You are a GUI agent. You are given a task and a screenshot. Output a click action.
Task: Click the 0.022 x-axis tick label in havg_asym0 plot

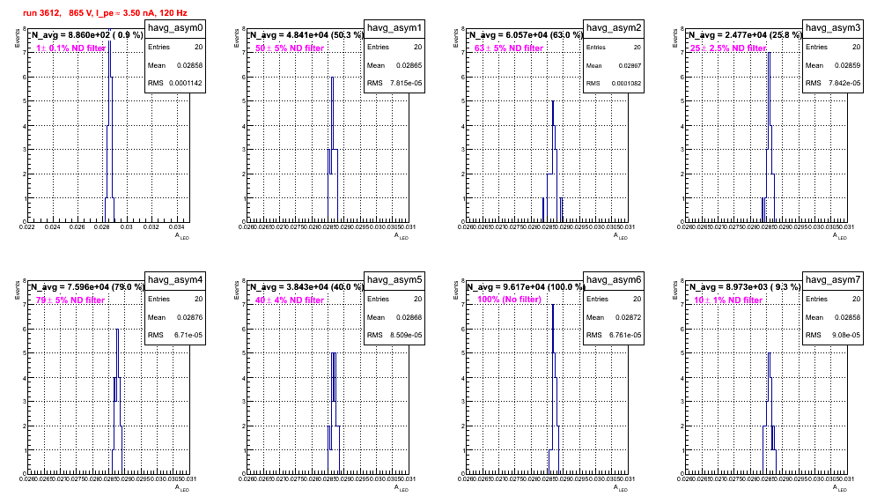point(26,227)
